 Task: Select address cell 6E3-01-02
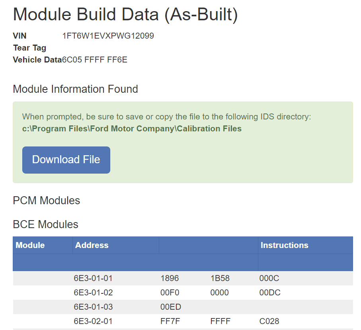[x=93, y=293]
